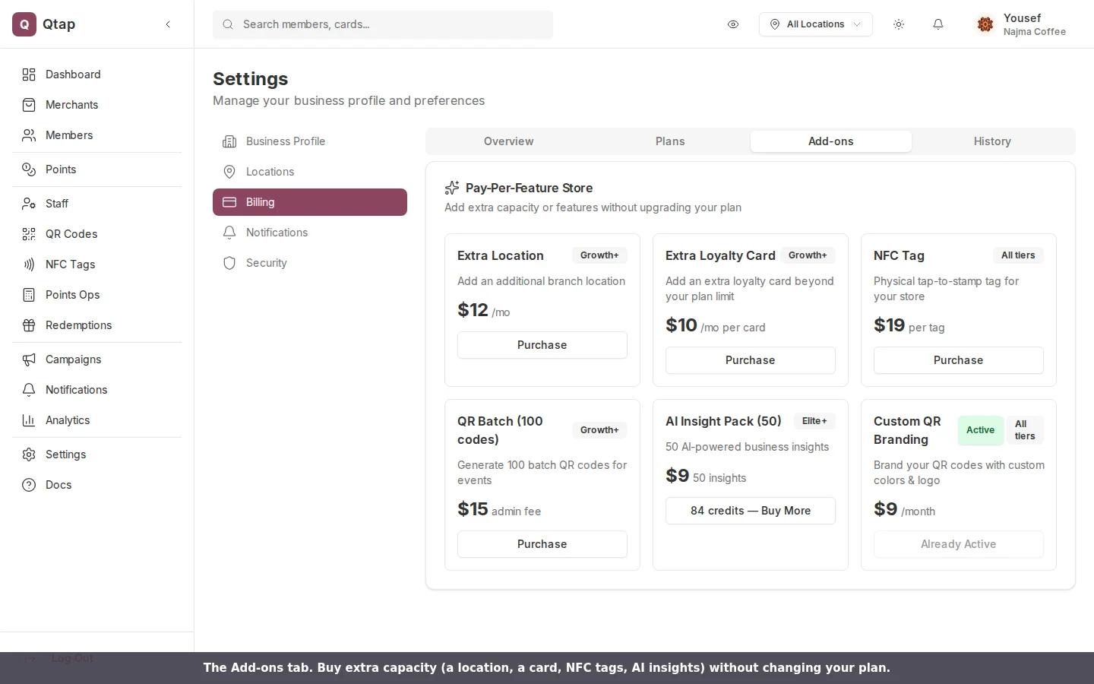The width and height of the screenshot is (1094, 684).
Task: Open Dashboard from the sidebar
Action: pos(97,74)
